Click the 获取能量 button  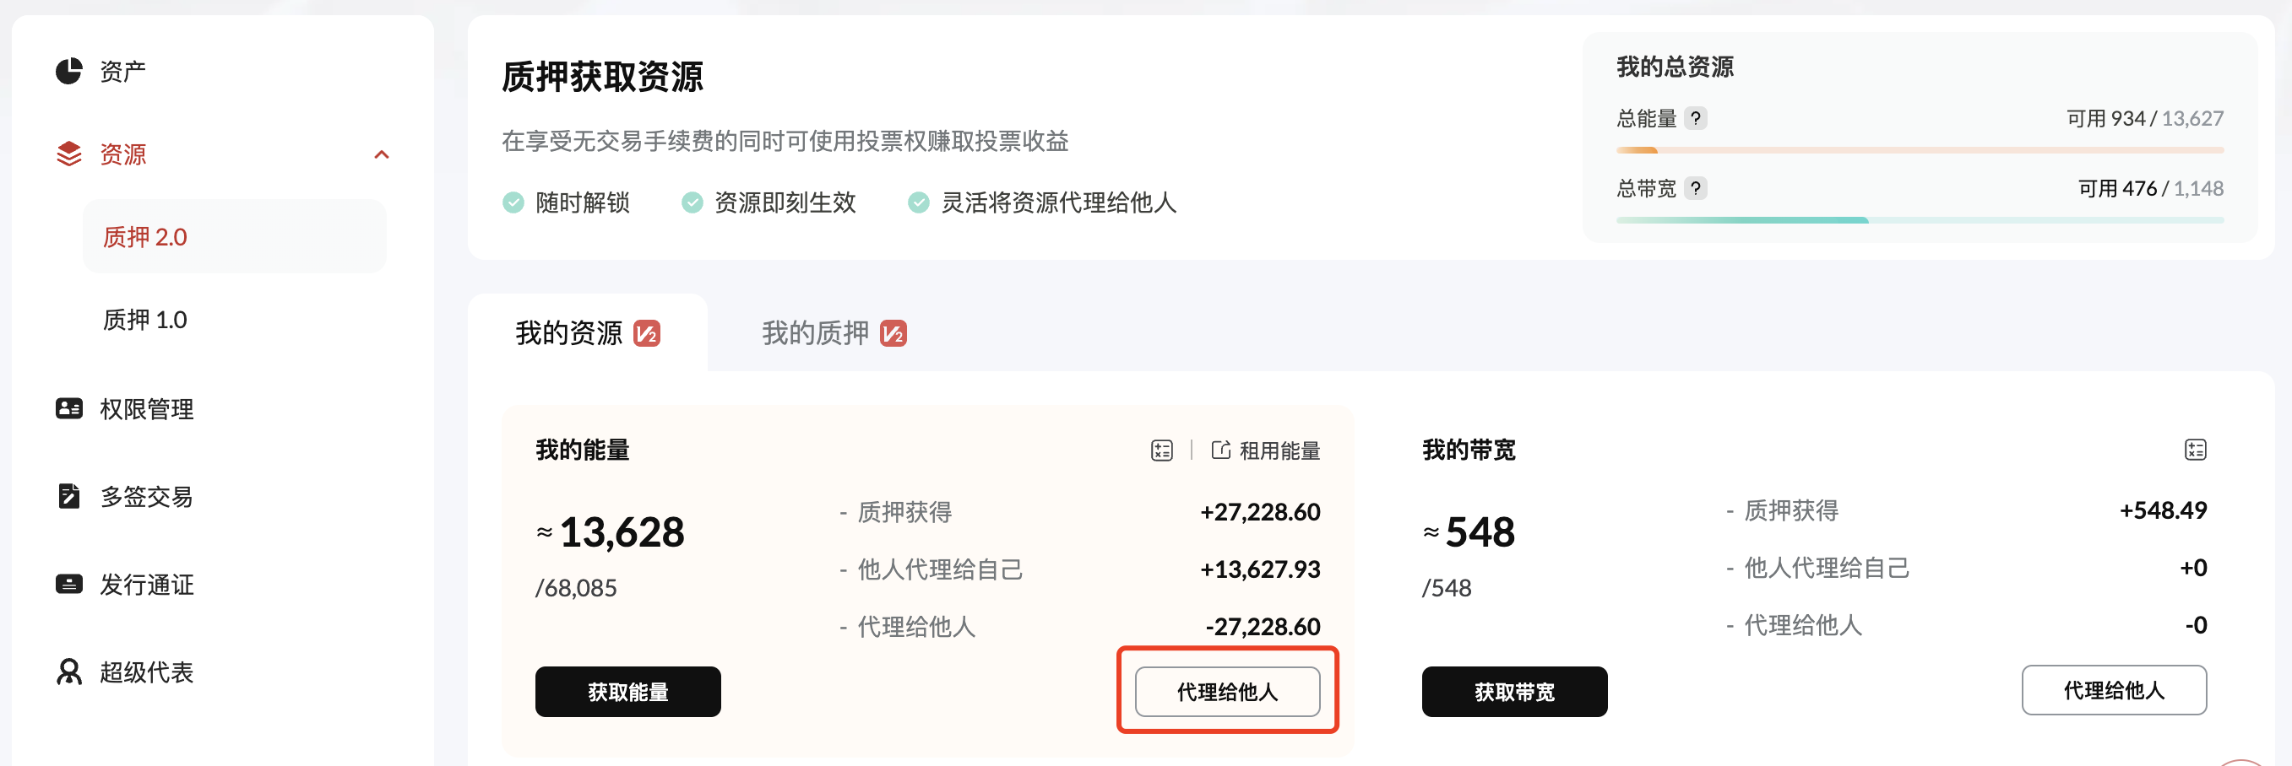(627, 692)
